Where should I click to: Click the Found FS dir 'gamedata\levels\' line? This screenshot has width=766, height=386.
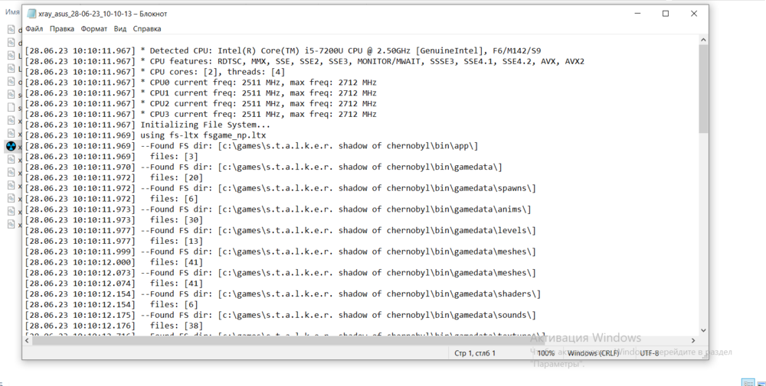click(280, 231)
